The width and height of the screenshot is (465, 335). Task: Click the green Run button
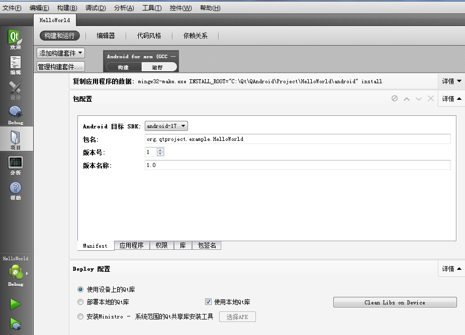tap(16, 304)
